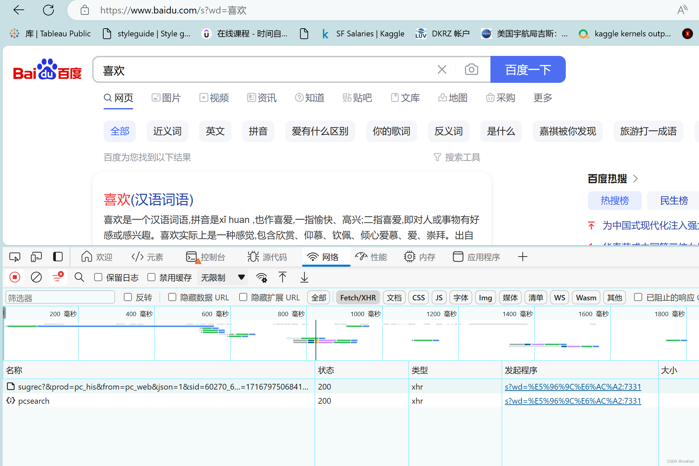This screenshot has width=699, height=466.
Task: Select the 近义词 suggestion chip
Action: click(x=167, y=131)
